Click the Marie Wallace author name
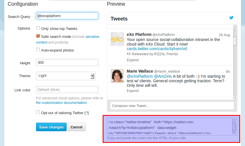The height and width of the screenshot is (146, 245). coord(140,71)
